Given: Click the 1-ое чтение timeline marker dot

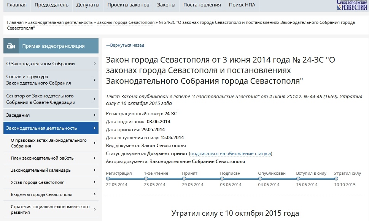Looking at the screenshot, I should 146,179.
